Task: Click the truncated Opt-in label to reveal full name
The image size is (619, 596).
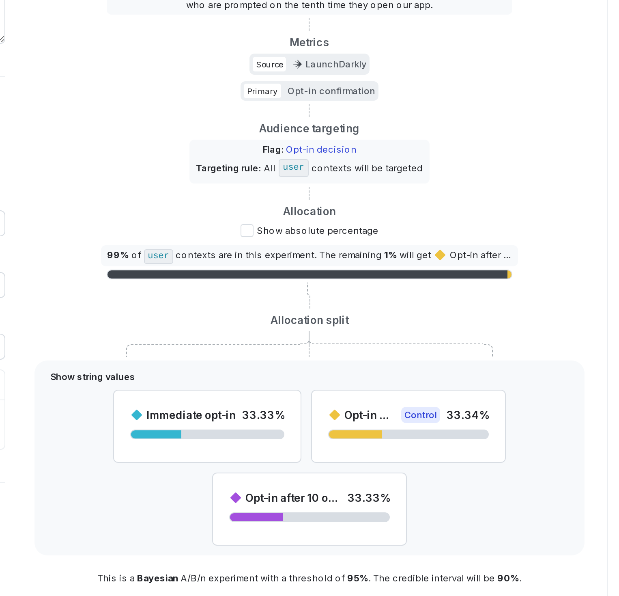Action: 366,415
